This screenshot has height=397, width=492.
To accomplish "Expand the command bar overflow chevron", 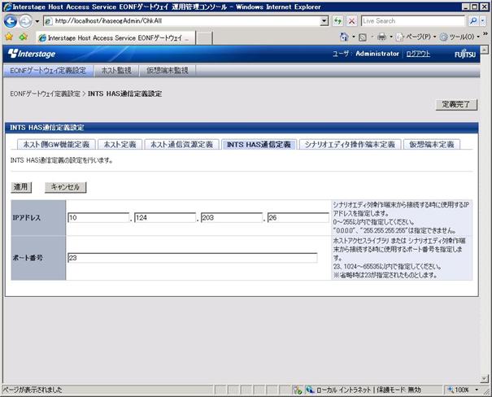I will 485,33.
